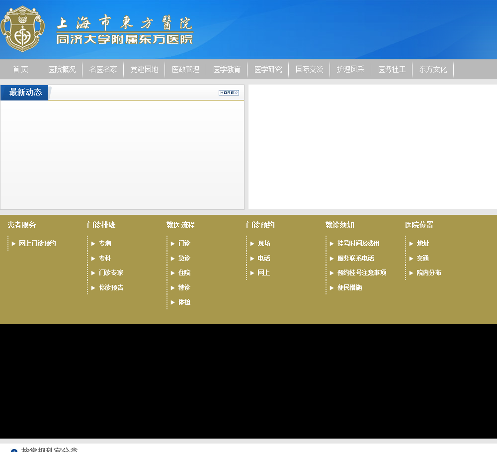Screen dimensions: 497x452
Task: Click the 就医流程 column heading
Action: 181,225
